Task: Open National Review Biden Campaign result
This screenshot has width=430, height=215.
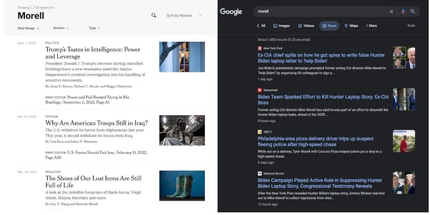Action: coord(320,183)
